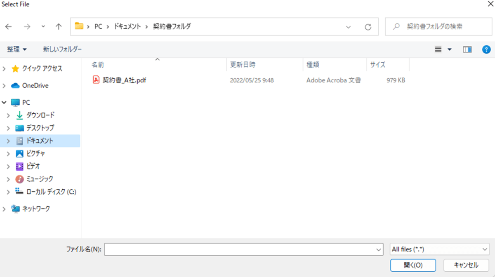Viewport: 495px width, 277px height.
Task: Select 契約書フォルダ in the address breadcrumb
Action: 172,26
